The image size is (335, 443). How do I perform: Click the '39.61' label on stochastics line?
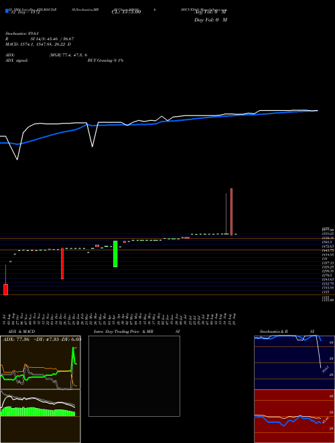(x=325, y=369)
